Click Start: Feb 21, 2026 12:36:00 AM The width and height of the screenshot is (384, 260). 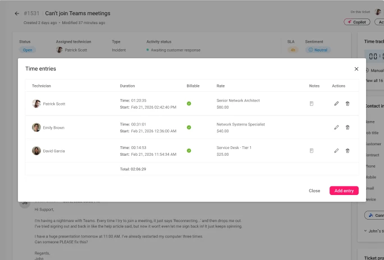(x=148, y=131)
